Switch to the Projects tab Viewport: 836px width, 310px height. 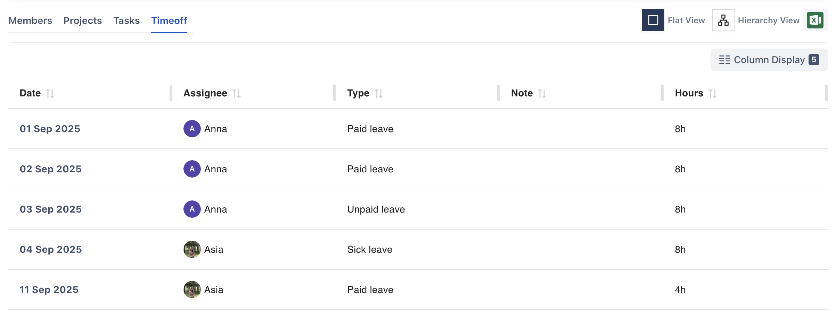coord(83,21)
